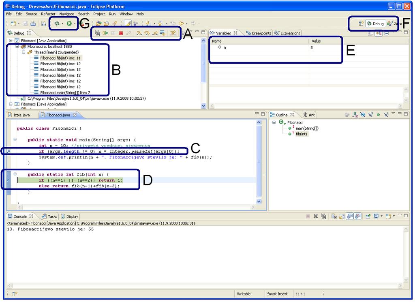Screen dimensions: 415x302
Task: Toggle Hide Non-Public Members green dot icon
Action: pos(378,115)
